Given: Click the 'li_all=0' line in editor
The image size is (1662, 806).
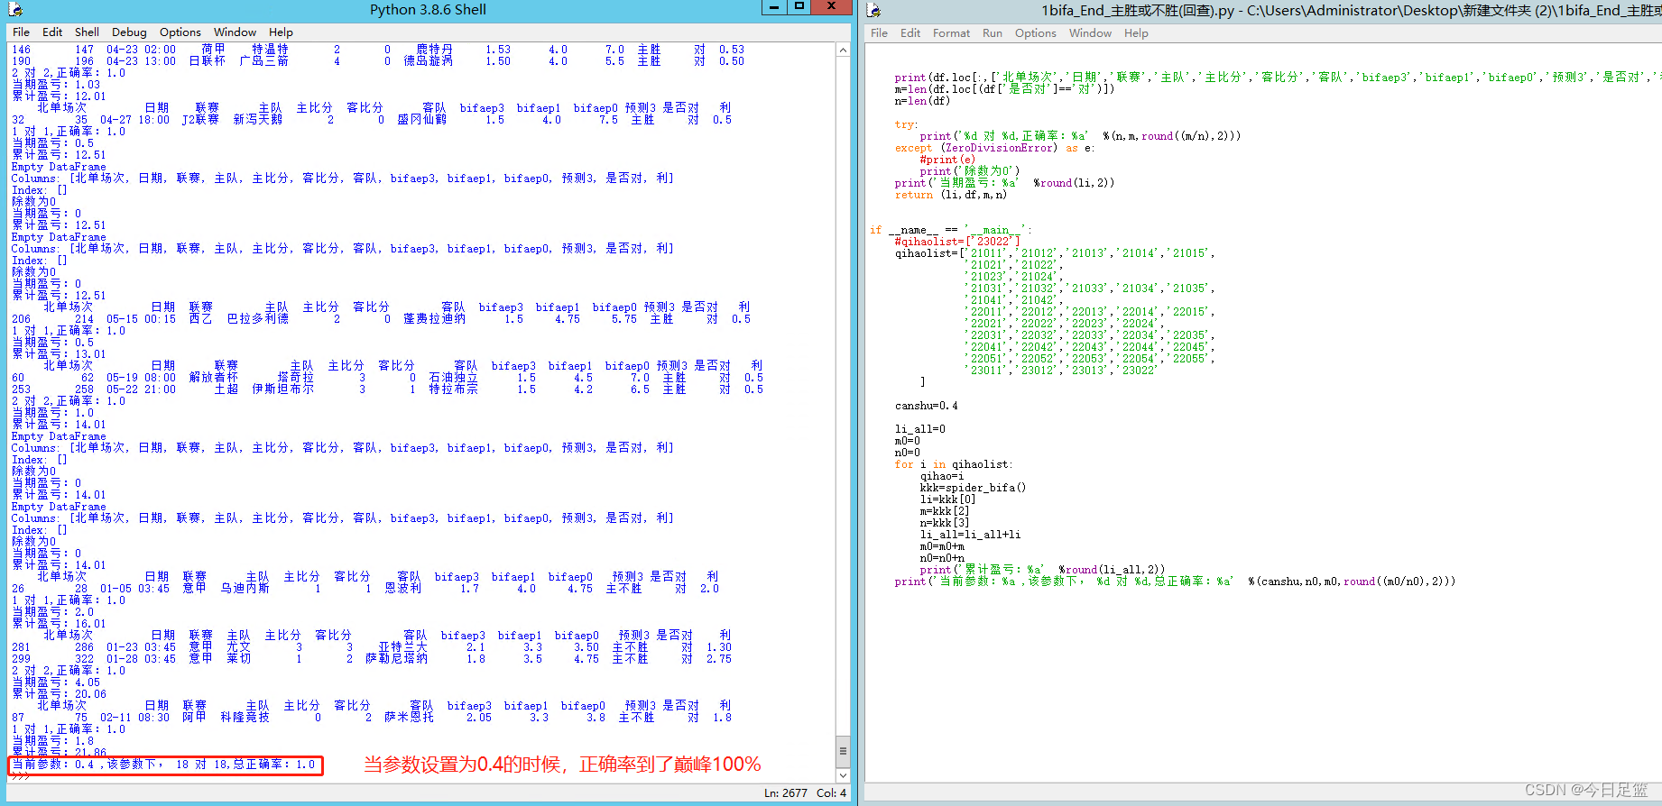Looking at the screenshot, I should pos(920,429).
